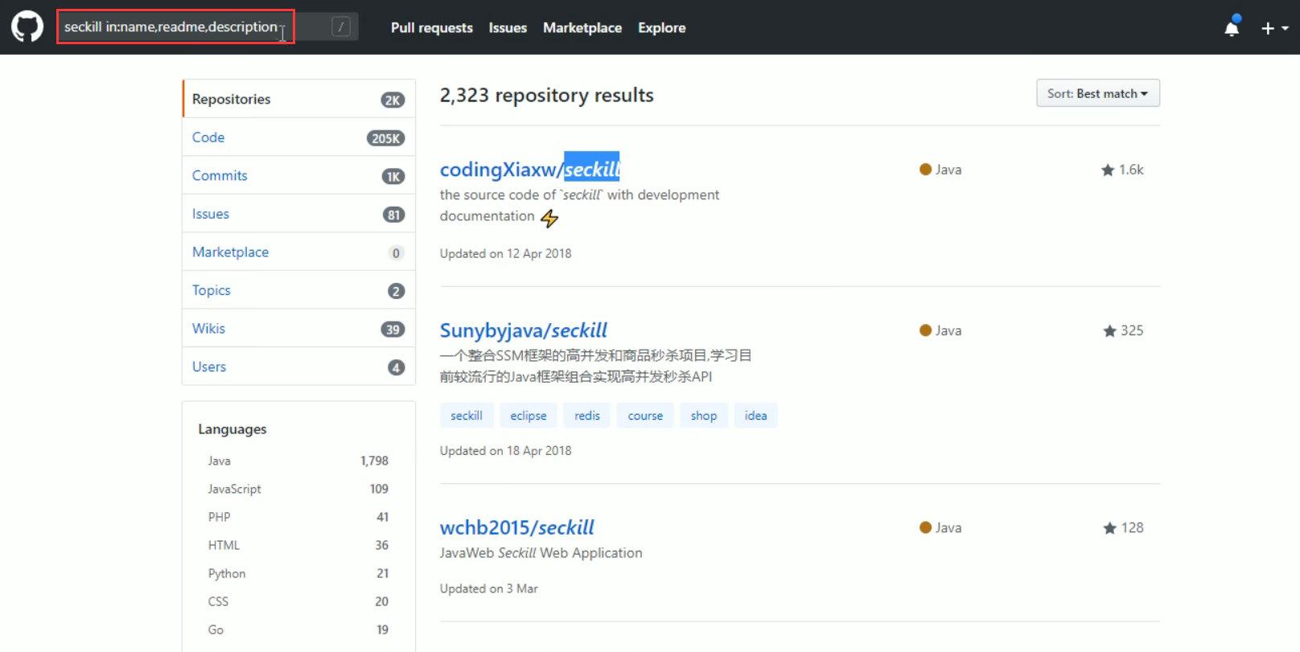This screenshot has height=652, width=1300.
Task: Go to Pull requests in top navigation
Action: 432,27
